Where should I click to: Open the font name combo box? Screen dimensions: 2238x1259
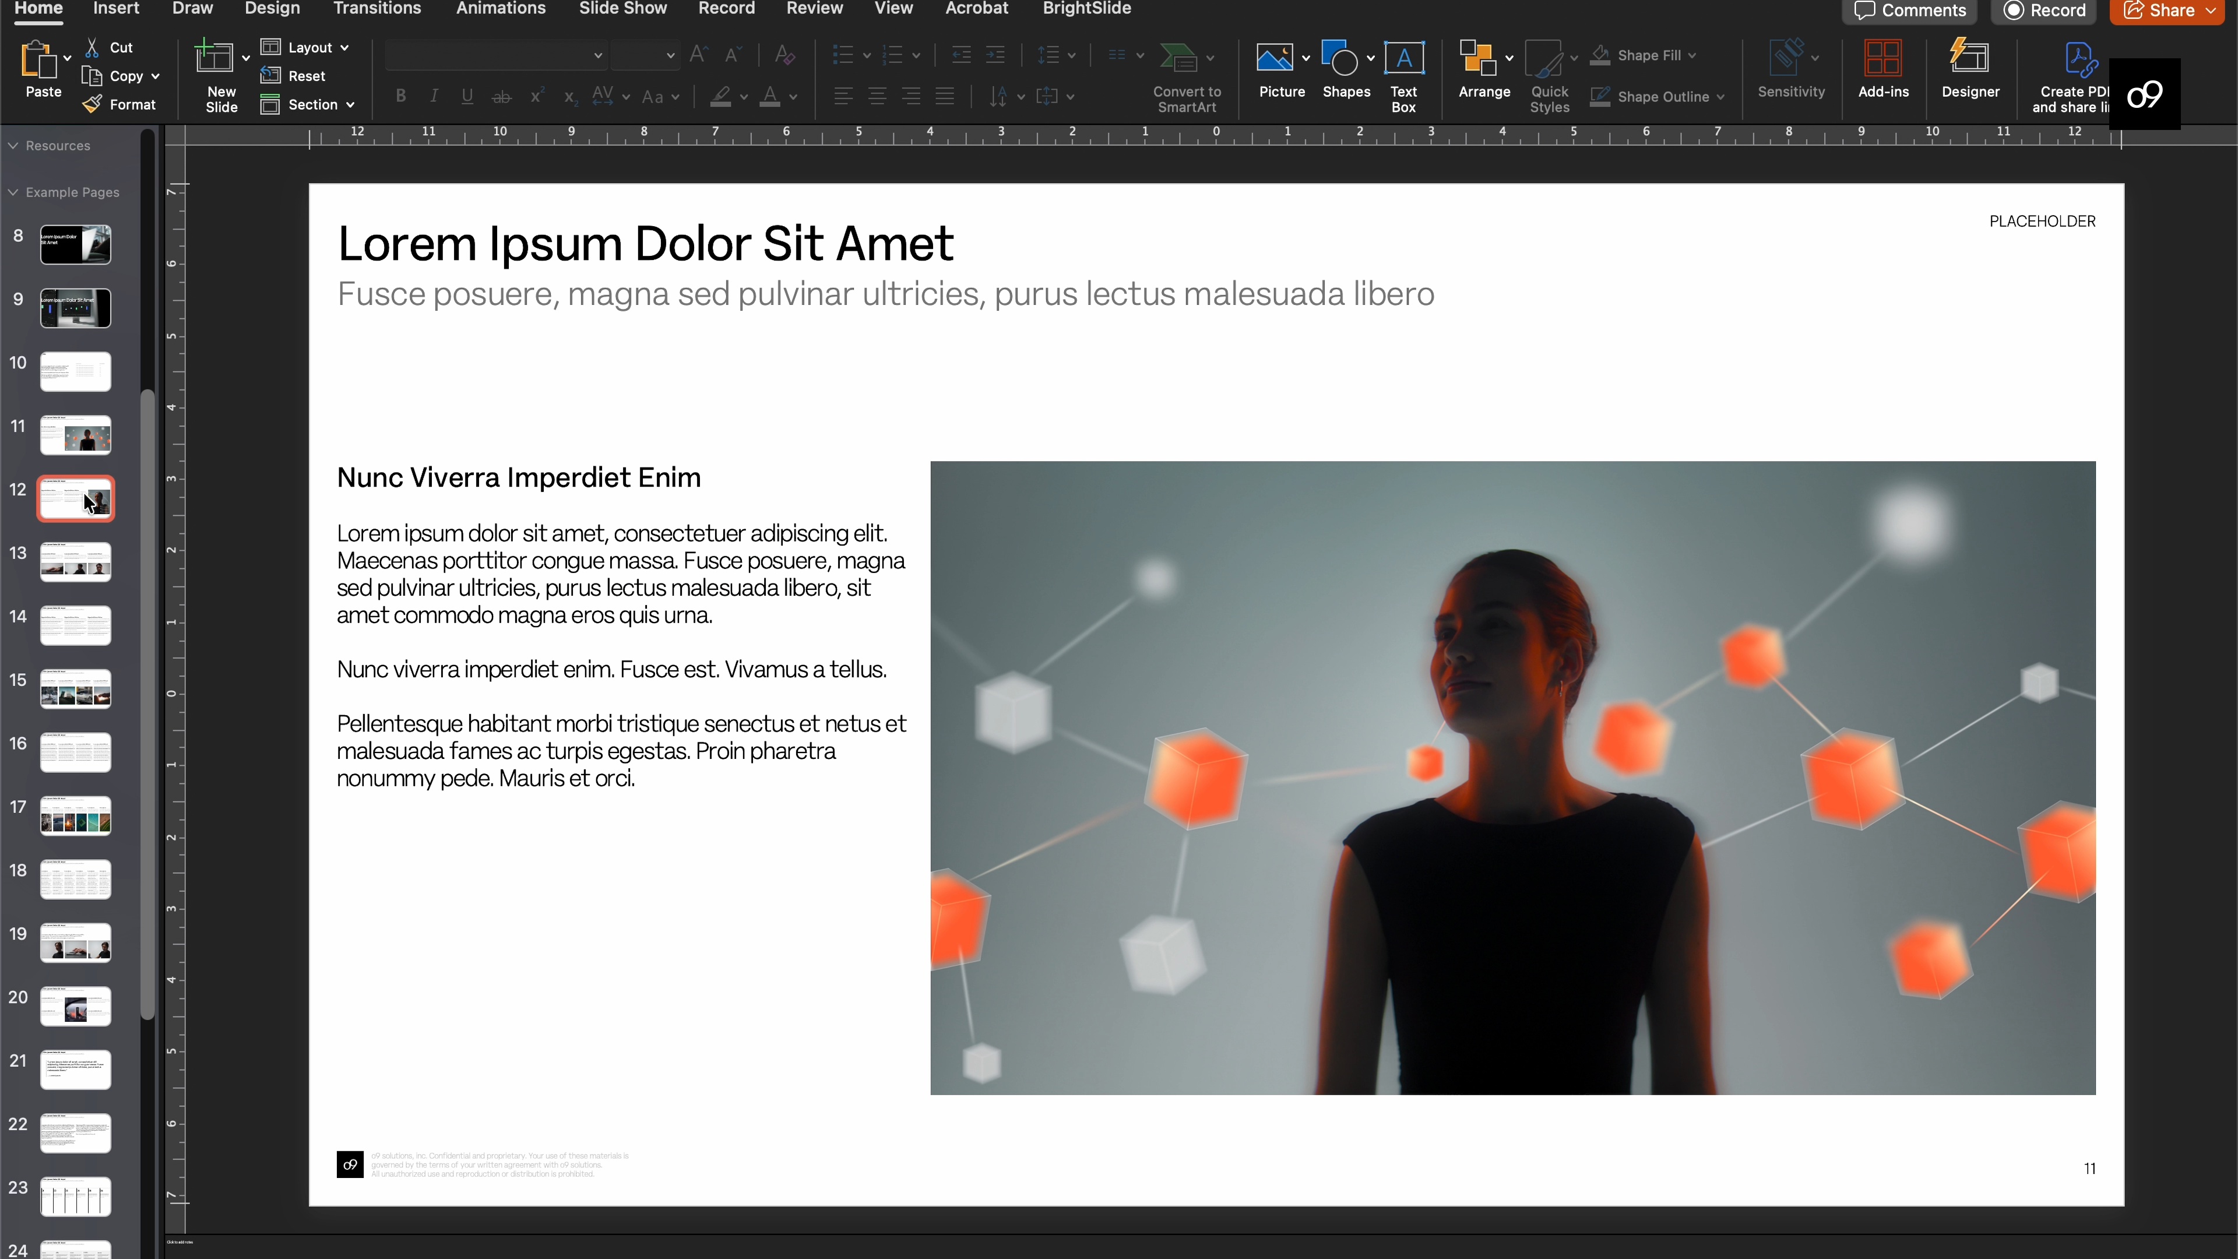coord(496,55)
